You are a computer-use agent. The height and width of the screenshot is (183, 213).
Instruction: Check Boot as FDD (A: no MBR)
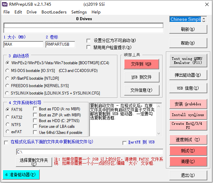[x=35, y=109]
